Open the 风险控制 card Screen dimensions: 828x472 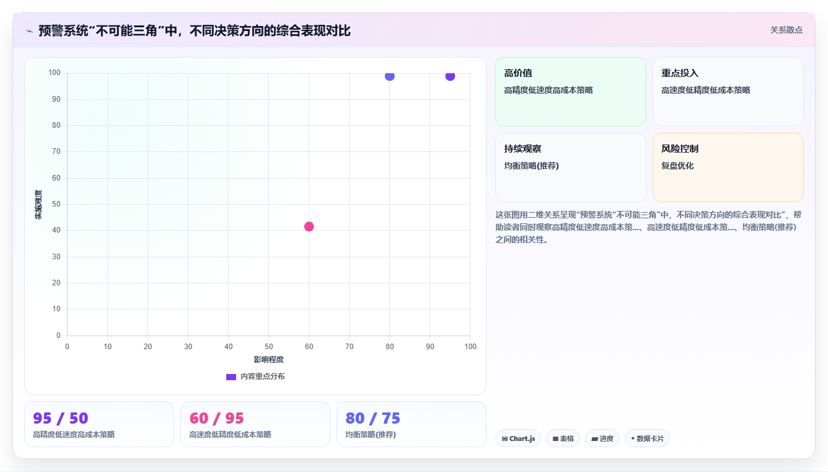click(728, 167)
